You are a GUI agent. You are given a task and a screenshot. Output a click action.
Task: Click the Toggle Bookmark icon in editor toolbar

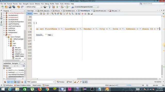pos(73,14)
